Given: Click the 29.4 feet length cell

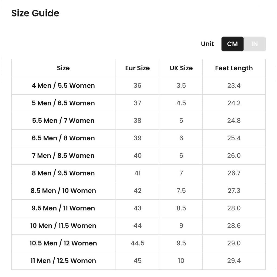Looking at the screenshot, I should (x=234, y=261).
